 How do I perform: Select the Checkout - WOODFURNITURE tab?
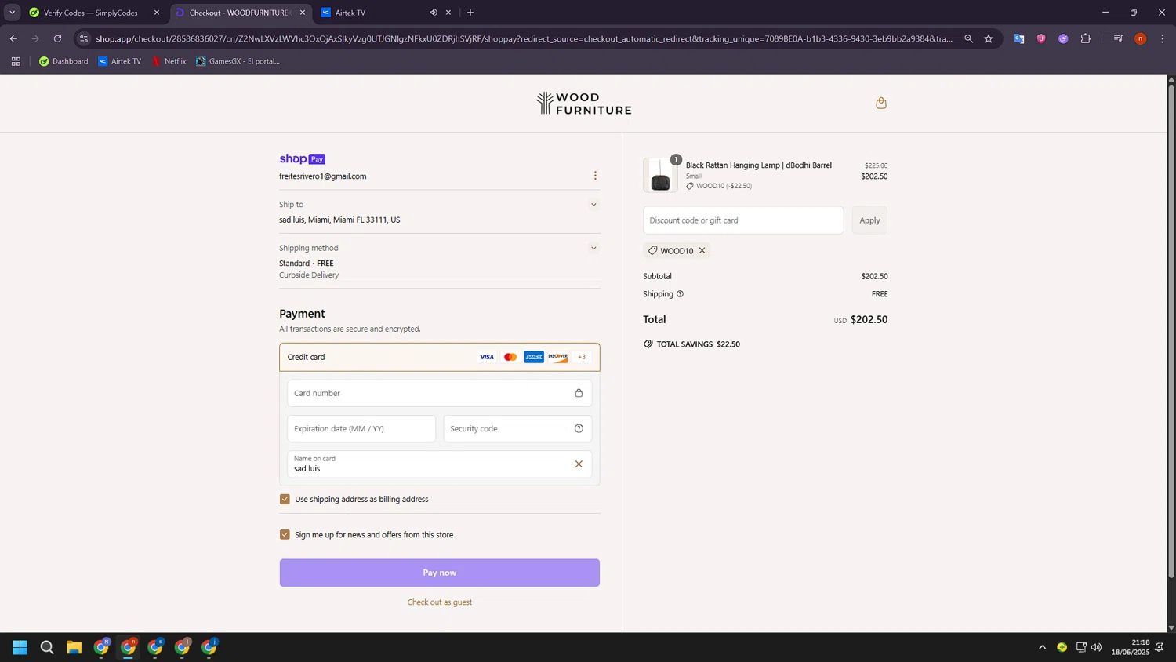point(240,13)
